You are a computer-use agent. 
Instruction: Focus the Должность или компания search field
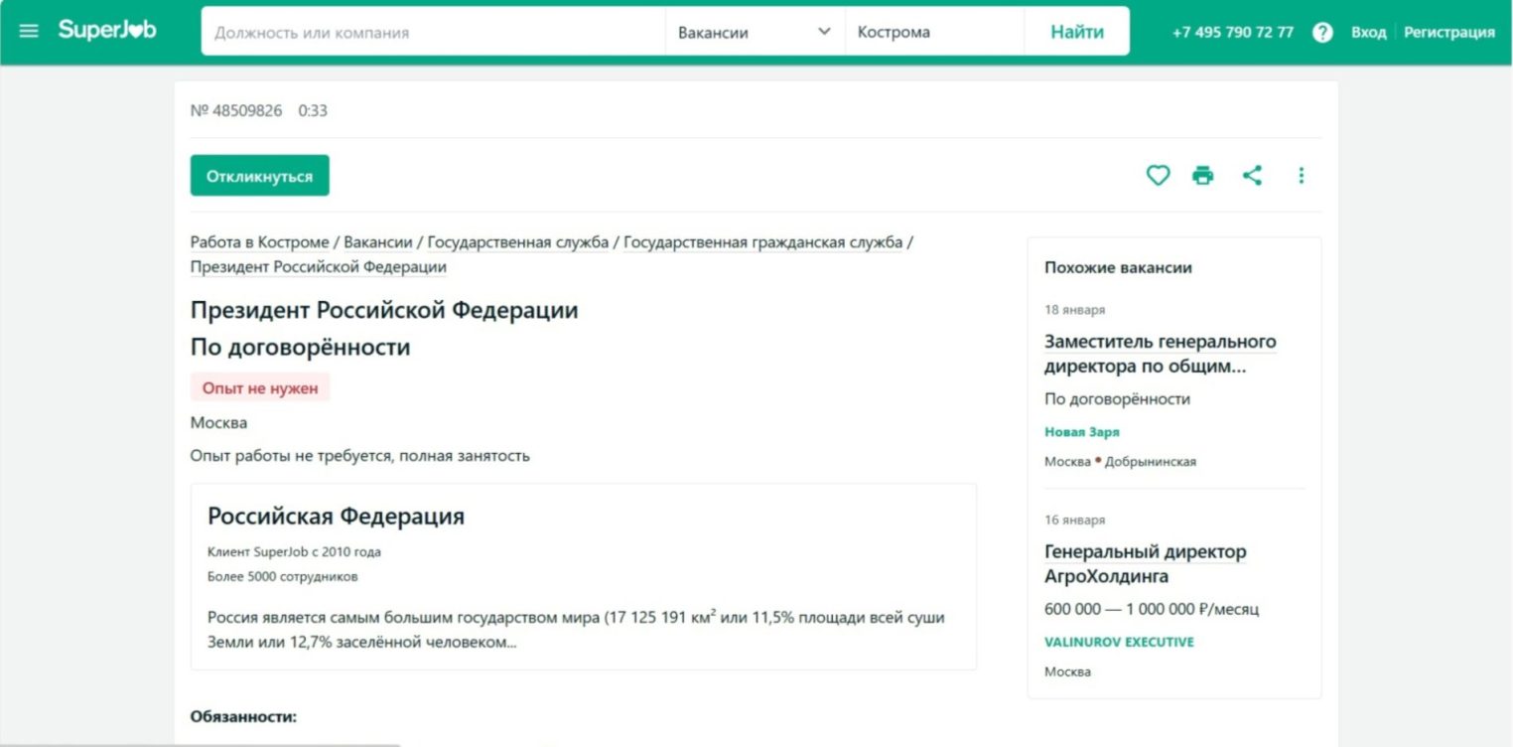point(433,32)
